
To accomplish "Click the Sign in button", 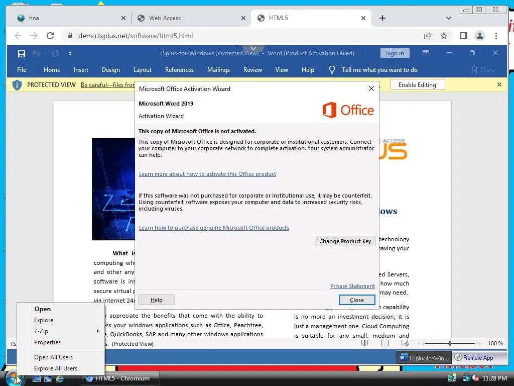I will 395,53.
